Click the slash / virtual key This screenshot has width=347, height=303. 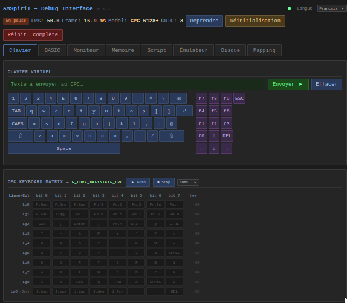coord(152,136)
